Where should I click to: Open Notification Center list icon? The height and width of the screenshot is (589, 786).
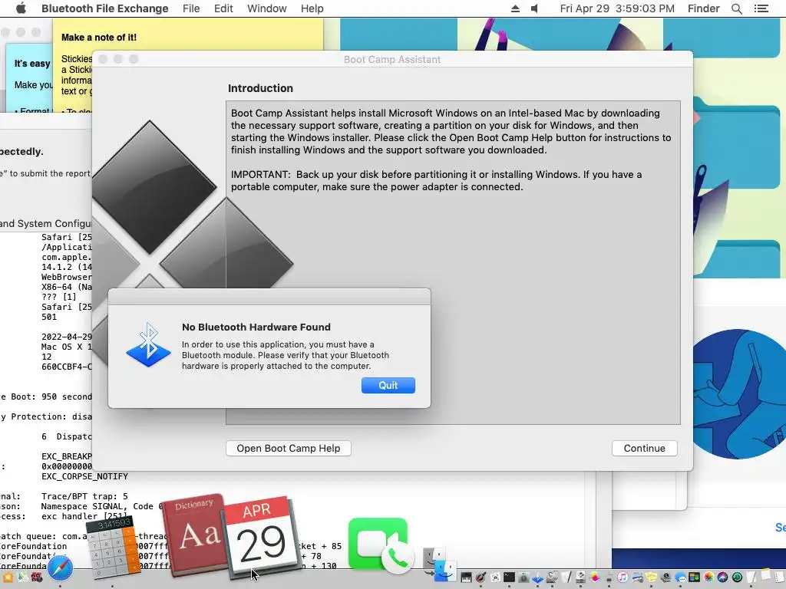point(761,8)
